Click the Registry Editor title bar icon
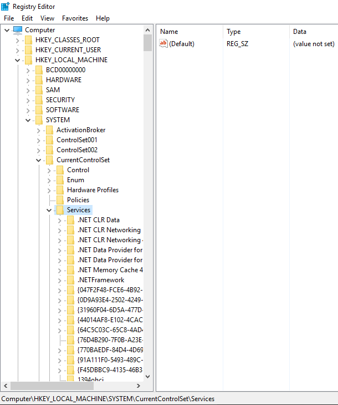338x405 pixels. pyautogui.click(x=6, y=6)
